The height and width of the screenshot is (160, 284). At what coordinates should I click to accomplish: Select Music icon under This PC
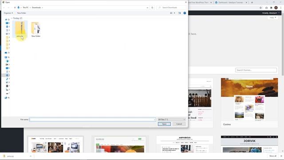tap(7, 79)
